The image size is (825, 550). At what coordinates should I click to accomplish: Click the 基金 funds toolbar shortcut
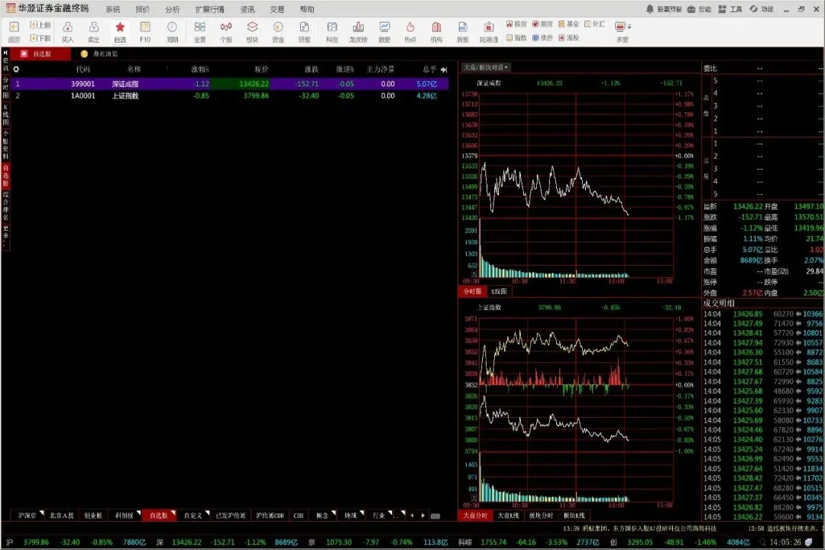(x=569, y=24)
